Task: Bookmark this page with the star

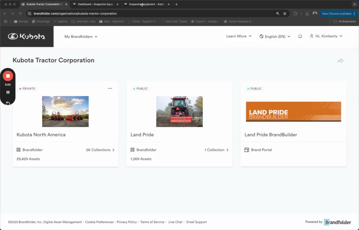Action: [284, 13]
